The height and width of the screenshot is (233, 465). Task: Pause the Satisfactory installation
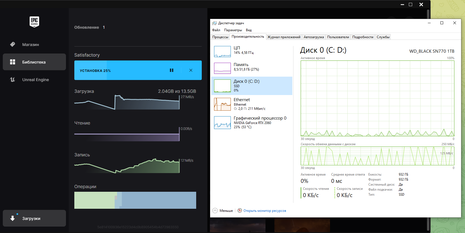pos(172,70)
